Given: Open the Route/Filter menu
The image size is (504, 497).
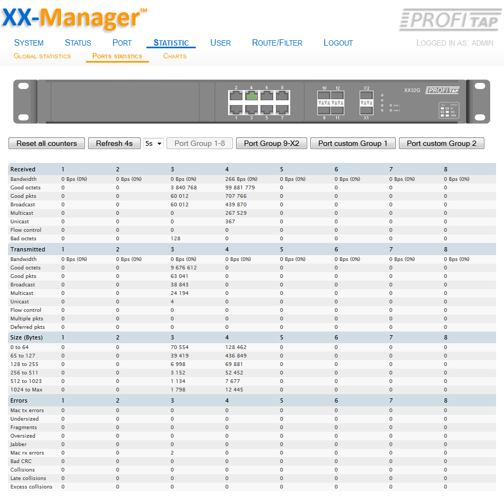Looking at the screenshot, I should click(277, 43).
